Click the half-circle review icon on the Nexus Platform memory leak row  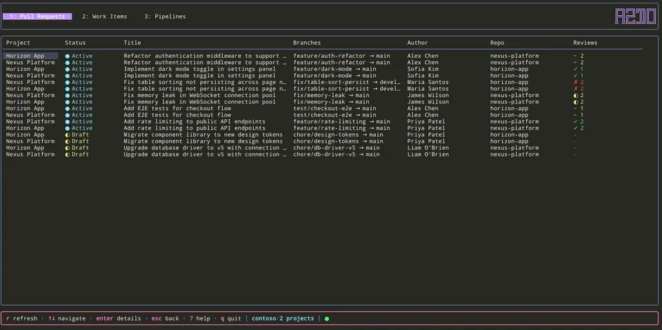[x=575, y=95]
